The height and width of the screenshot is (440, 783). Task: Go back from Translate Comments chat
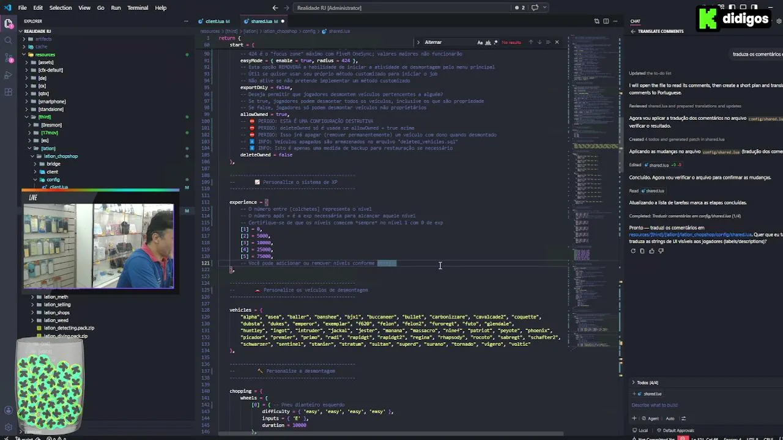pyautogui.click(x=633, y=31)
